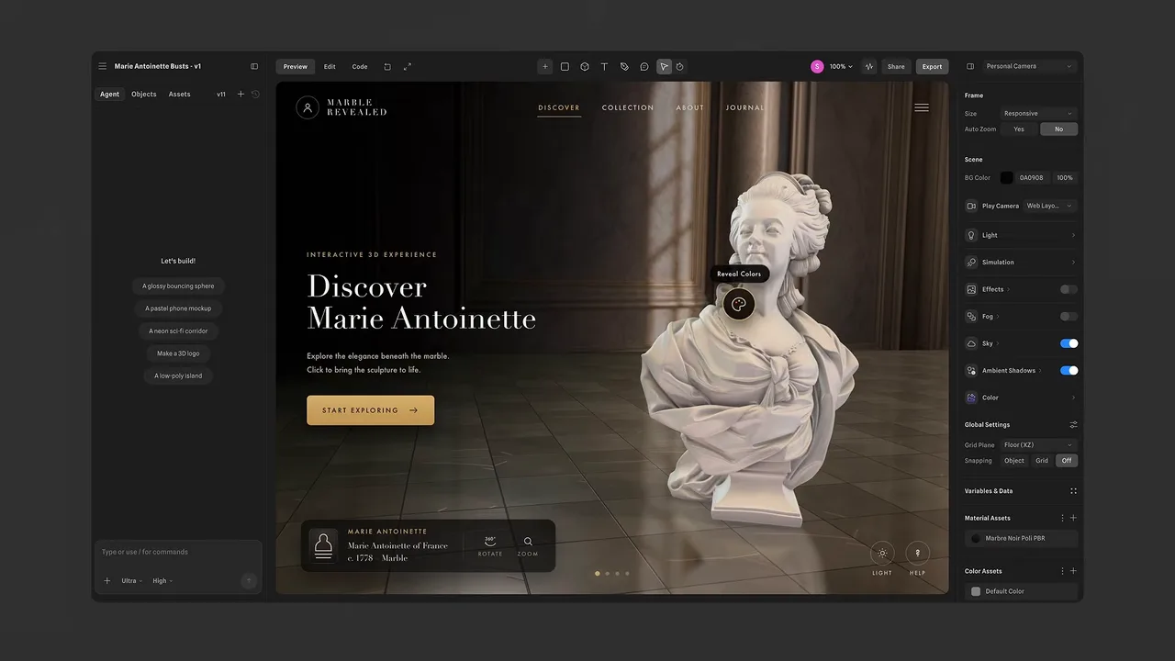1175x661 pixels.
Task: Click the Variables & Data grid icon
Action: [1073, 491]
